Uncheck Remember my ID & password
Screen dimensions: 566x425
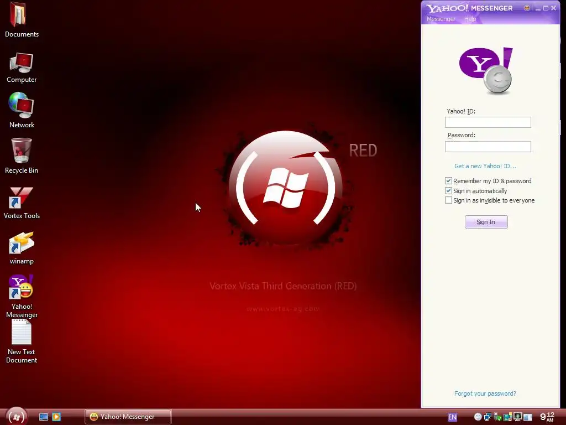pos(448,181)
